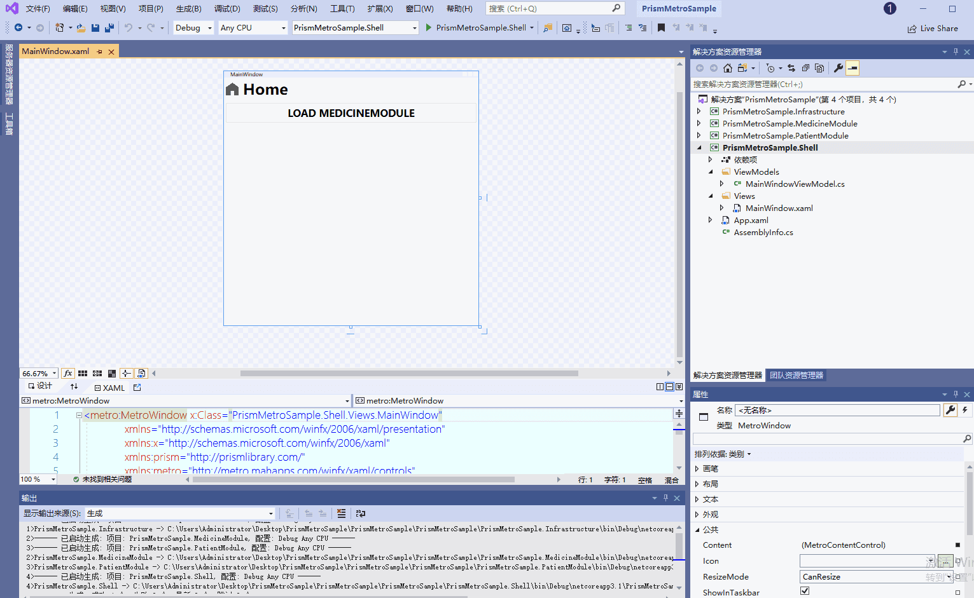Show the snap grid in the designer
This screenshot has width=974, height=598.
pos(83,373)
